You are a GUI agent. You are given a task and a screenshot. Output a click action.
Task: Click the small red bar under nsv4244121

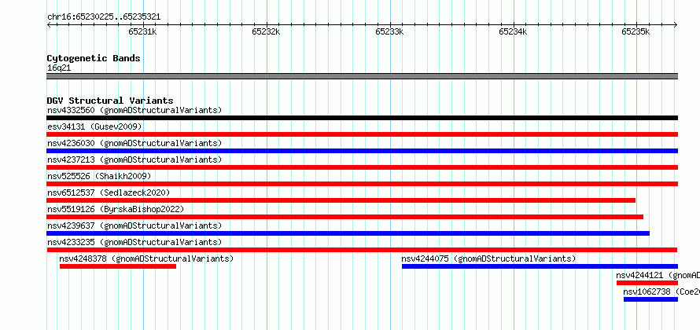[x=647, y=283]
